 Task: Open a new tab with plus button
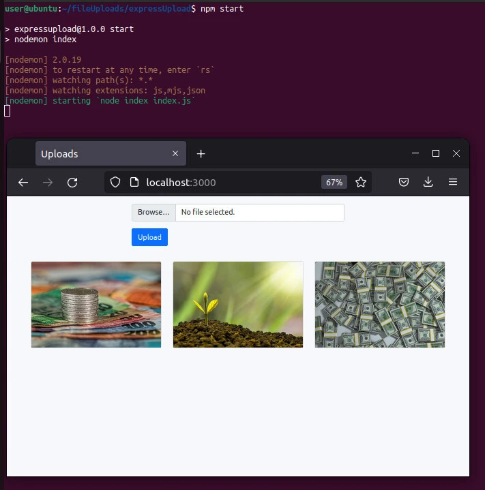point(201,154)
